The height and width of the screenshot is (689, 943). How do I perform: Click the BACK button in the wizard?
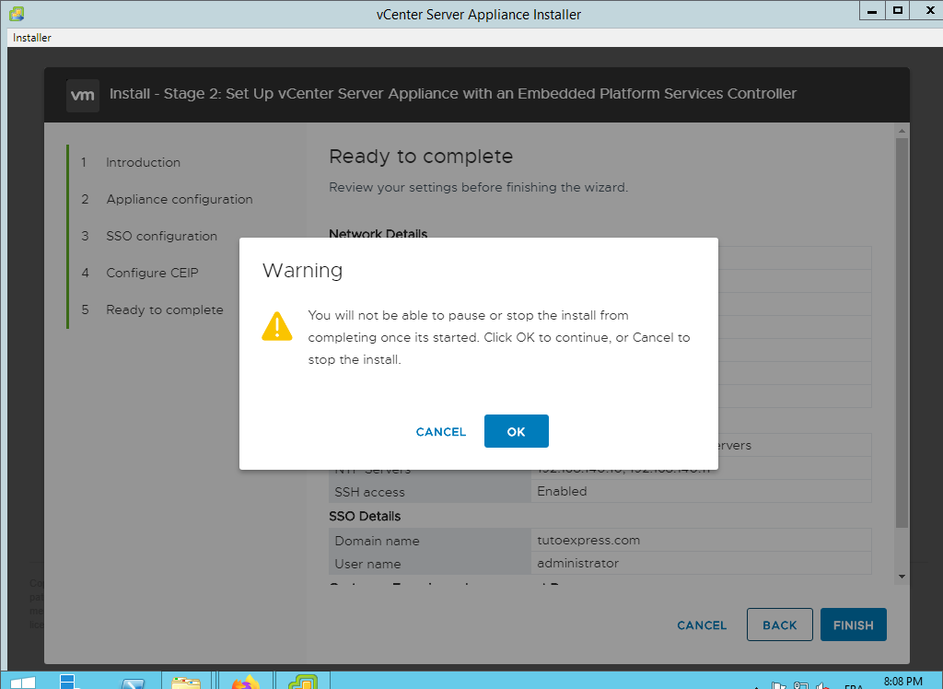(x=779, y=625)
